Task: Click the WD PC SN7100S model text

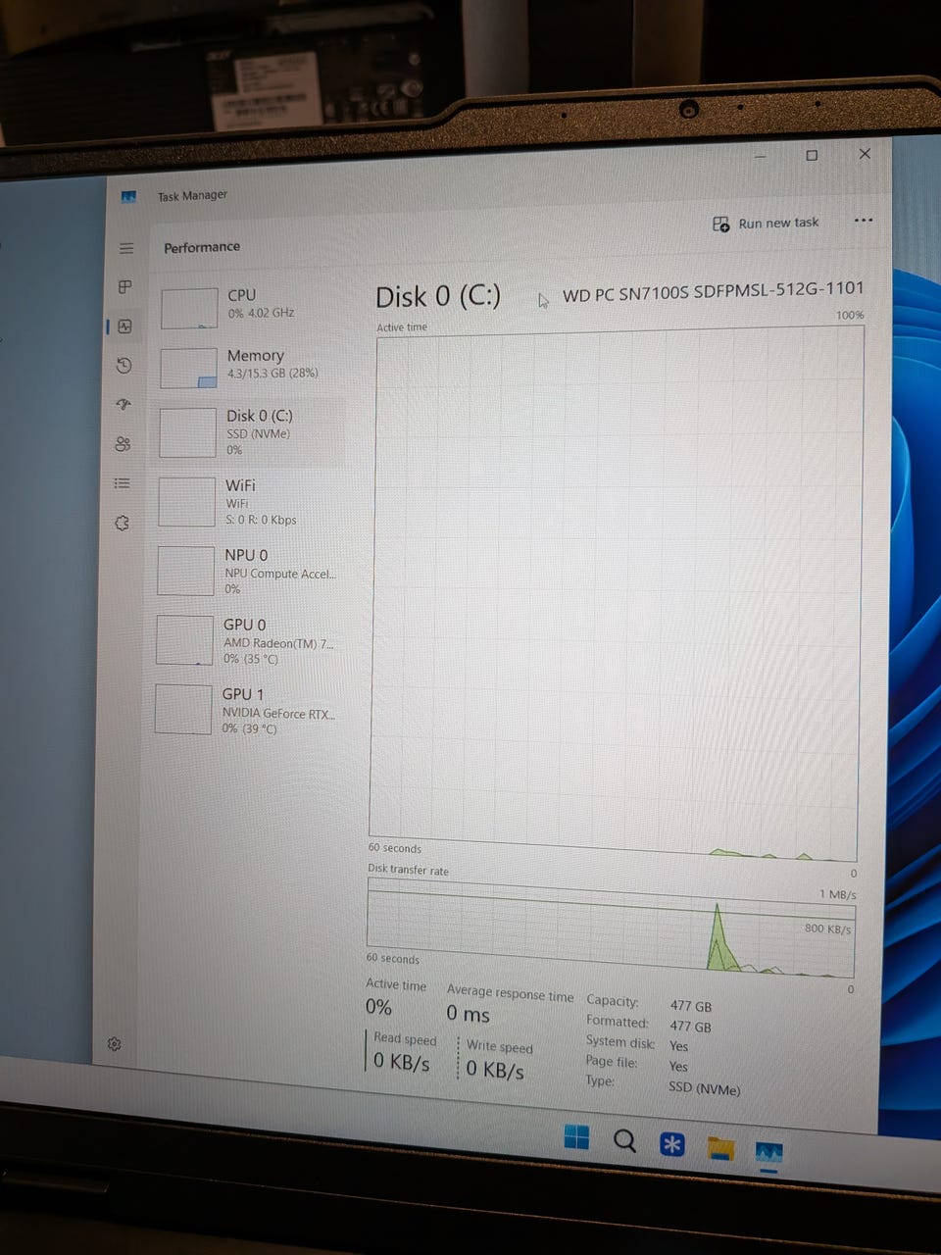Action: click(714, 291)
